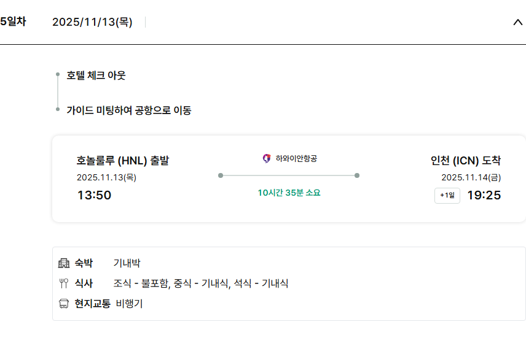Select 가이드 미팅하여 공항으로 이동 item
The height and width of the screenshot is (346, 526).
coord(129,110)
